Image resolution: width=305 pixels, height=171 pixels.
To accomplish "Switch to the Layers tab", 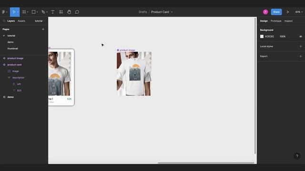I will click(11, 21).
